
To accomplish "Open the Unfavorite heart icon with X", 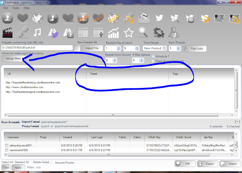I will point(68,18).
